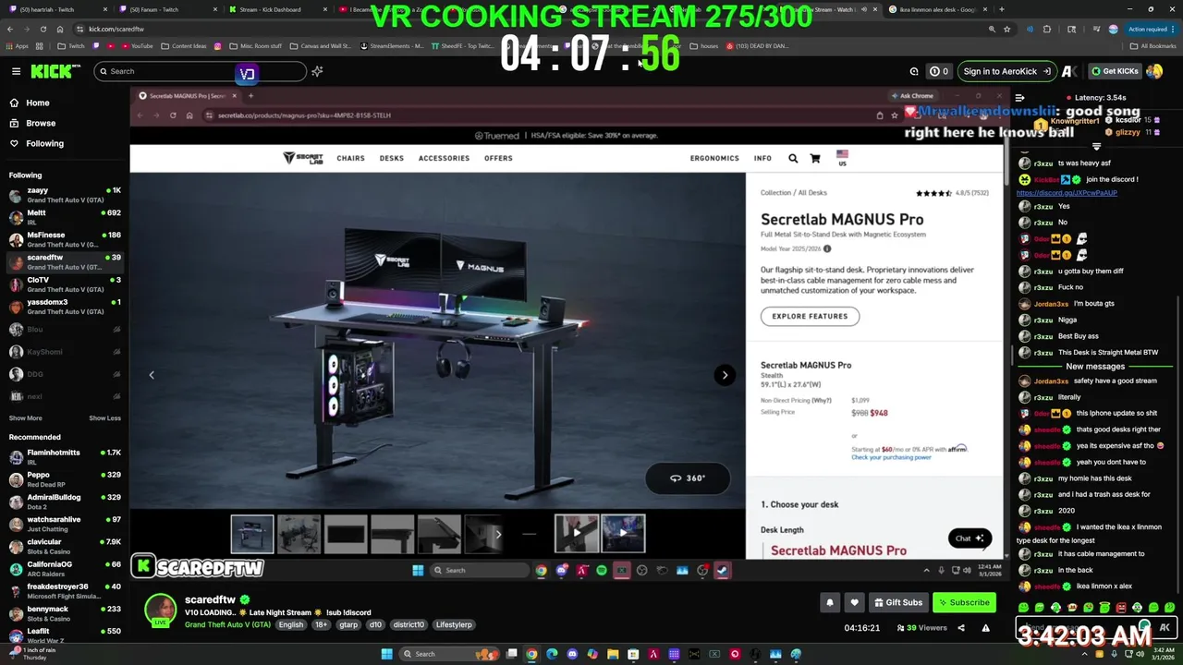Click the English language tag
1183x665 pixels.
(x=291, y=624)
